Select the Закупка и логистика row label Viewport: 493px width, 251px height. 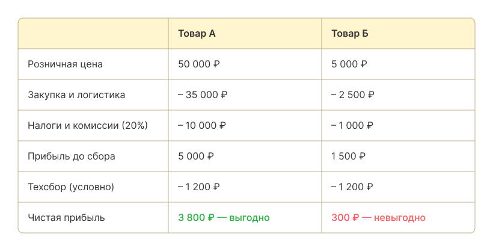click(x=76, y=95)
